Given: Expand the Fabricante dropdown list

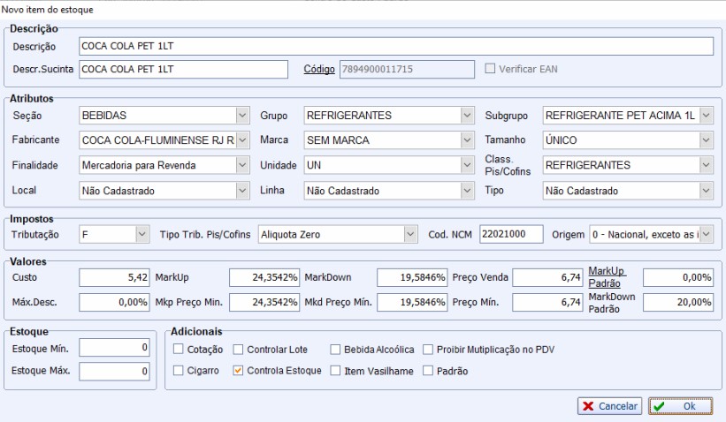Looking at the screenshot, I should pyautogui.click(x=242, y=139).
